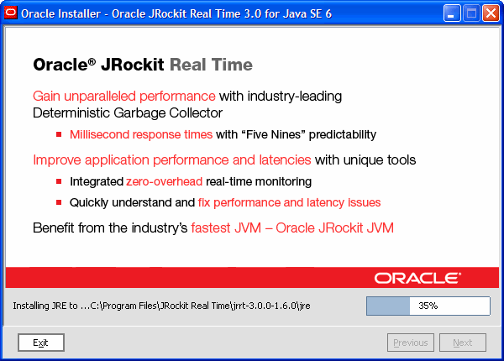504x361 pixels.
Task: Click the 'Oracle JRockit Real Time' heading
Action: click(x=143, y=65)
